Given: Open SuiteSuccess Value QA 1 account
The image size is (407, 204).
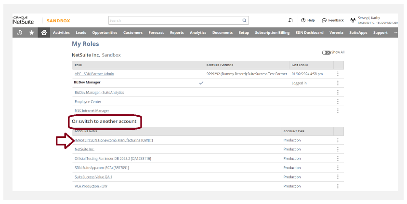Looking at the screenshot, I should click(x=93, y=177).
